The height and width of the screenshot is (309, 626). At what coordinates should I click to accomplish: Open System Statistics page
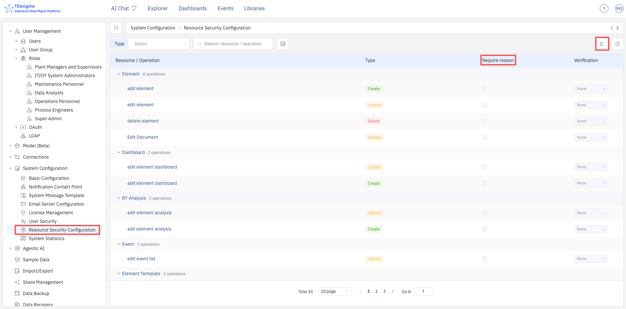46,238
